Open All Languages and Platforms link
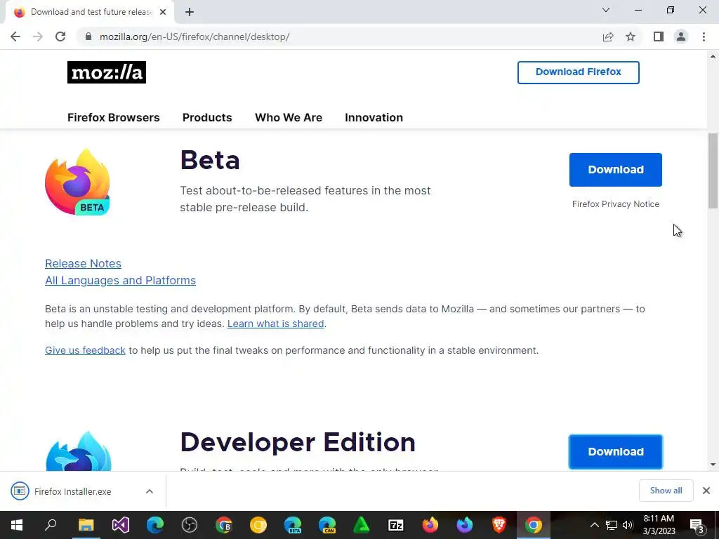The width and height of the screenshot is (719, 539). (120, 280)
